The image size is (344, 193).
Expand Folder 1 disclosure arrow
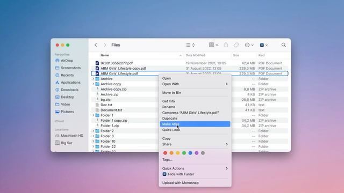coord(93,115)
